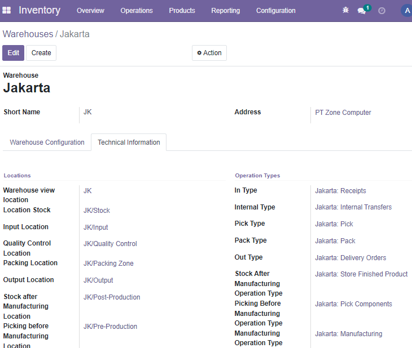Open the JK warehouse view location link

(87, 191)
